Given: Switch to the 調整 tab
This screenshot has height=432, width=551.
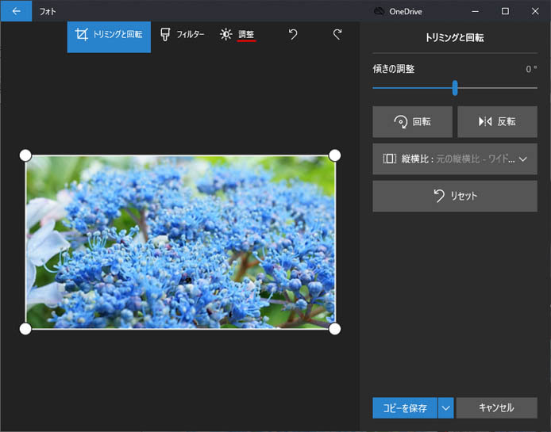Looking at the screenshot, I should click(x=237, y=34).
